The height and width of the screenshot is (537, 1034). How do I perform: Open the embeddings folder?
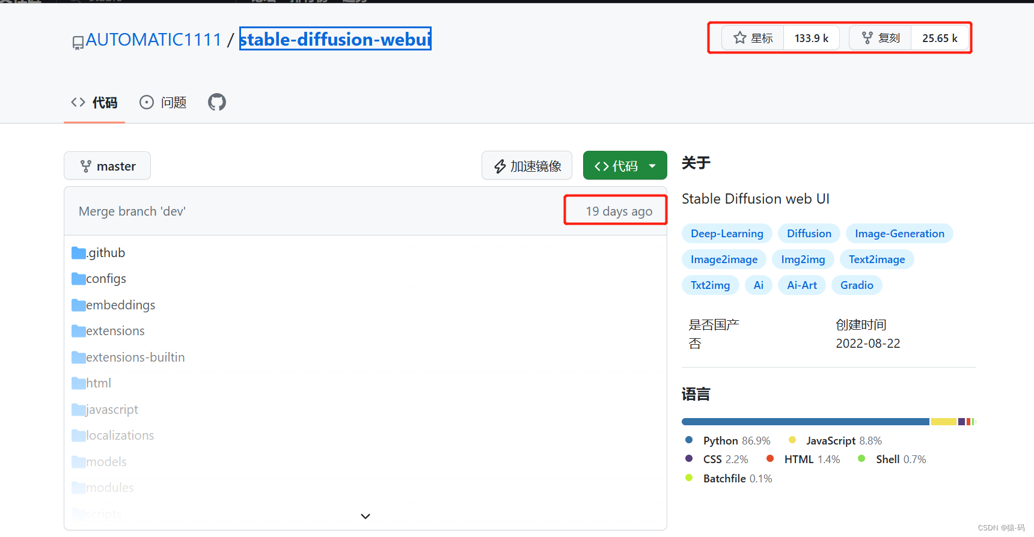(x=120, y=305)
